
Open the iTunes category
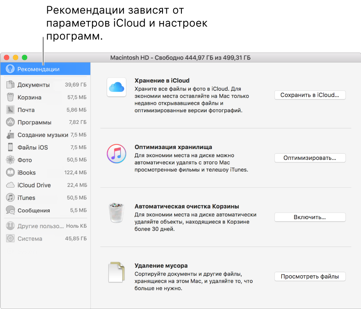coord(45,197)
